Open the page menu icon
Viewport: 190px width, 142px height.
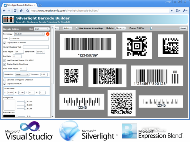pos(178,11)
